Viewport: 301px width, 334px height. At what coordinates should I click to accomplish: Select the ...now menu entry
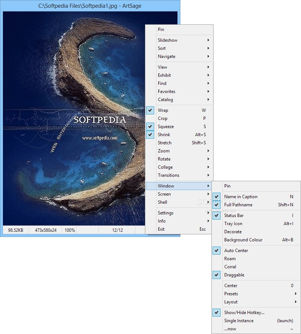(x=256, y=329)
